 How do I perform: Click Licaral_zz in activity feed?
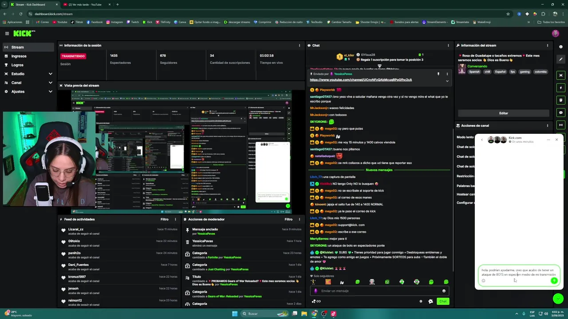(76, 230)
